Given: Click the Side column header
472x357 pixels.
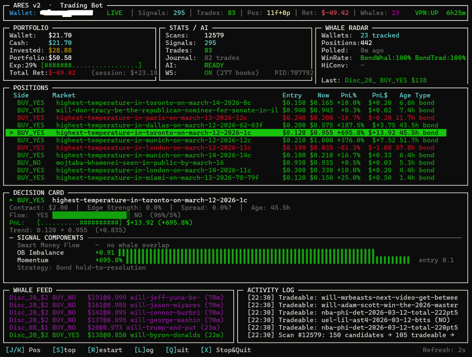Looking at the screenshot, I should [21, 95].
